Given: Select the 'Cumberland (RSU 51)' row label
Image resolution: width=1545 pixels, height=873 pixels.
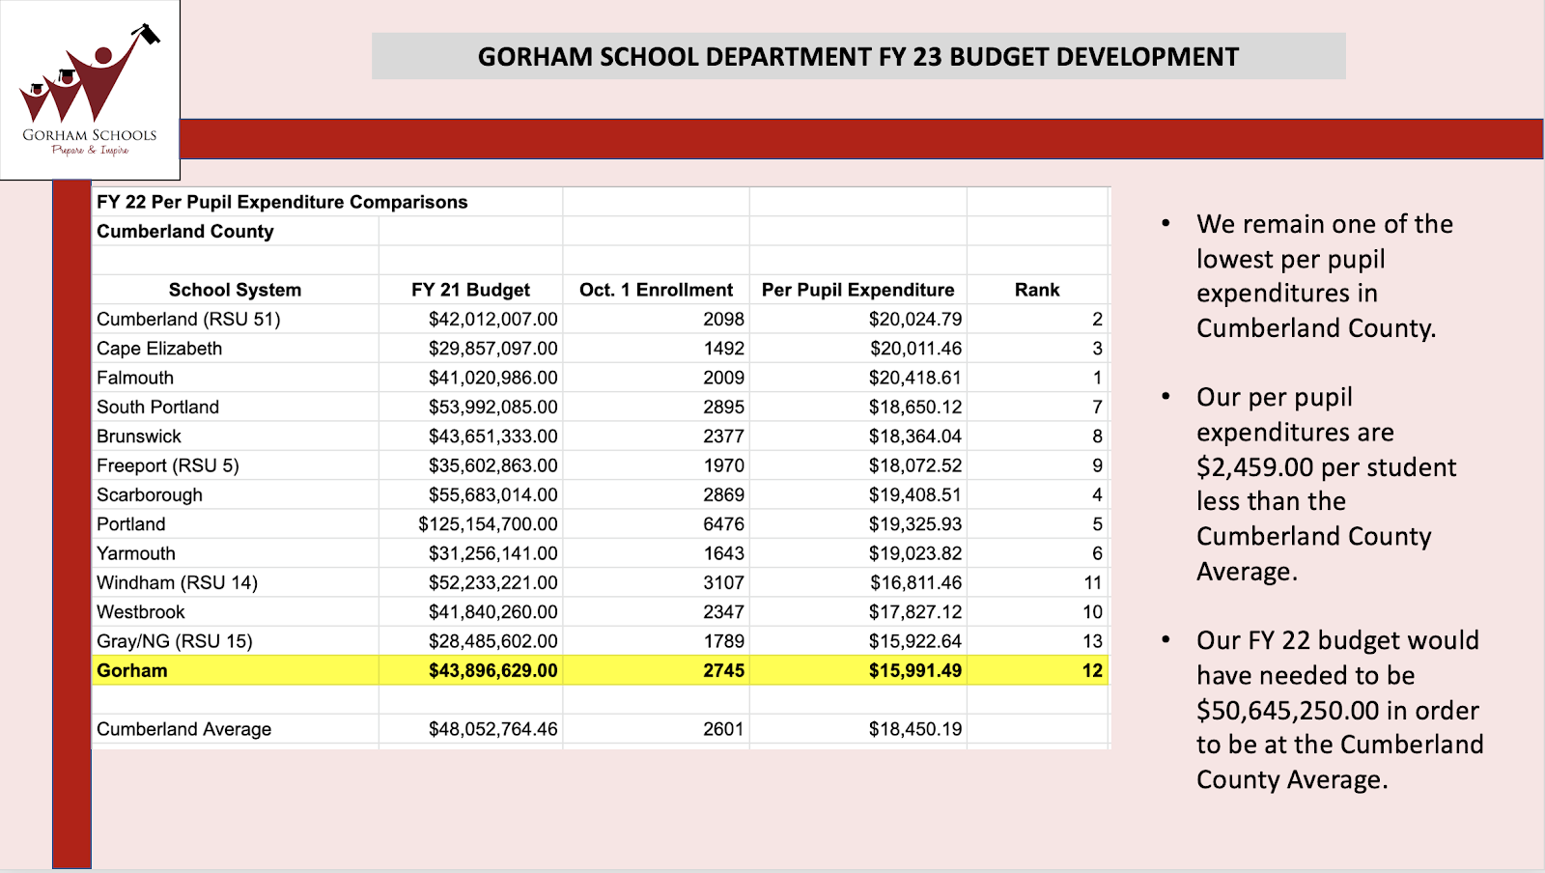Looking at the screenshot, I should pos(188,319).
